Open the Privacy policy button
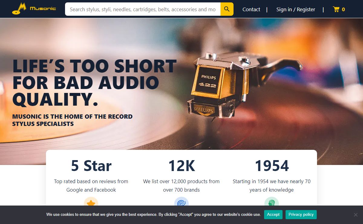The image size is (363, 224). (301, 214)
